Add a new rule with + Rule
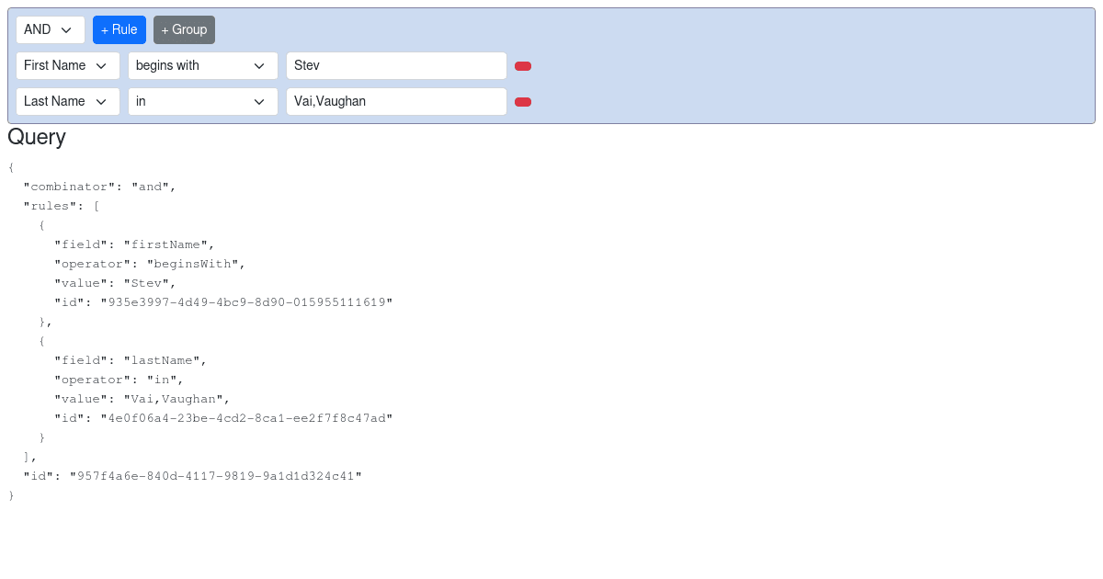 click(119, 29)
